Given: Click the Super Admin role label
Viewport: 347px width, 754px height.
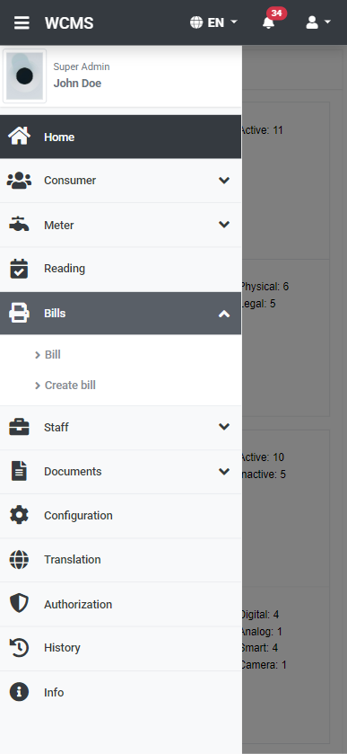Looking at the screenshot, I should [82, 67].
